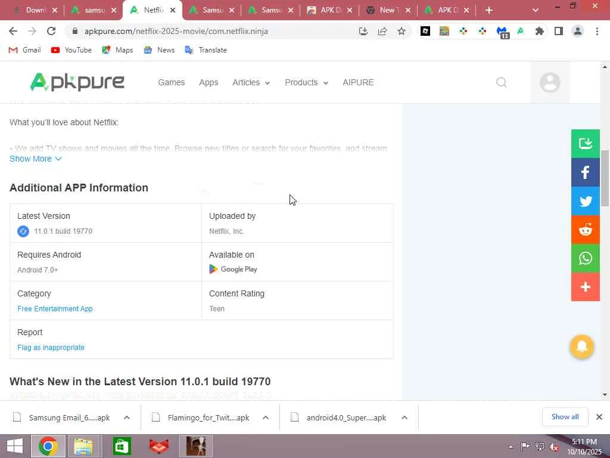Open the Apps menu item
The height and width of the screenshot is (458, 610).
click(x=208, y=82)
